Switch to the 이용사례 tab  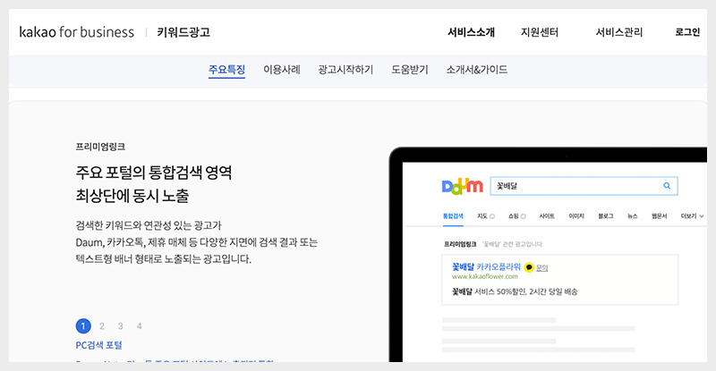281,69
